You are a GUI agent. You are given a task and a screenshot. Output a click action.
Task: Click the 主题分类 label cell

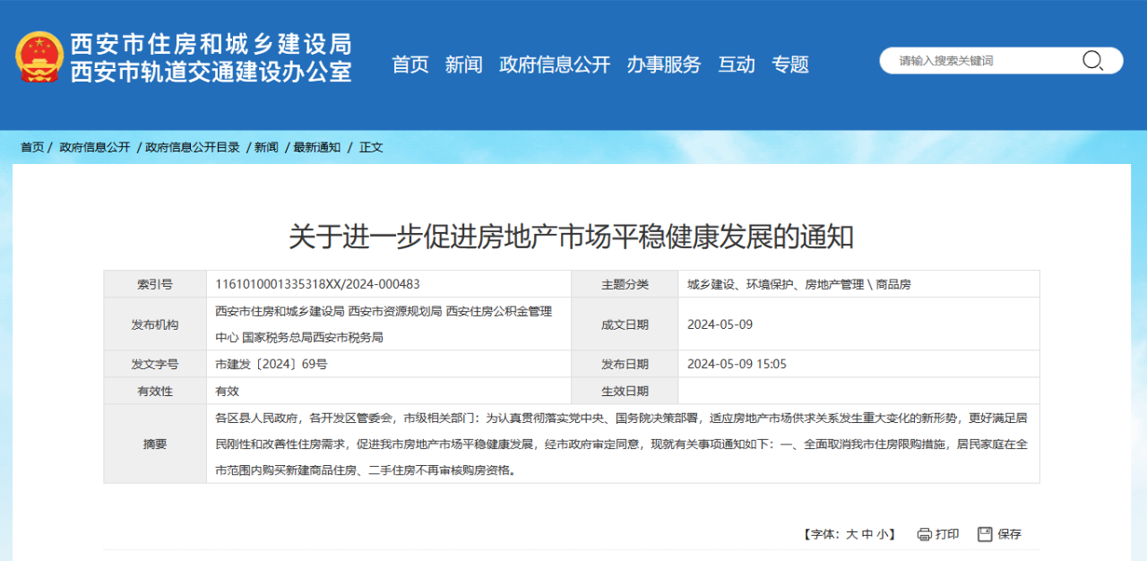pyautogui.click(x=625, y=284)
